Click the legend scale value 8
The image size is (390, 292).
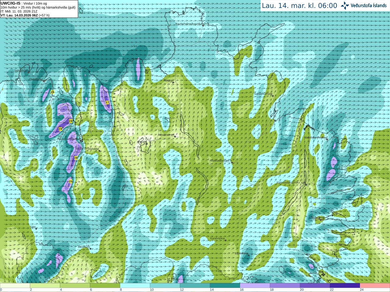click(121, 290)
